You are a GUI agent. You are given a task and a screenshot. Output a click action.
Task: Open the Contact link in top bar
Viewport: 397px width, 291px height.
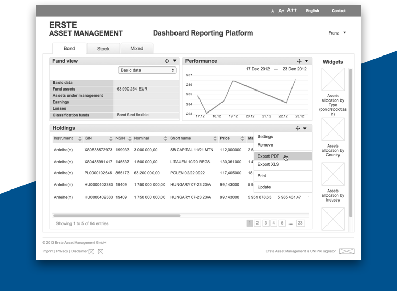pos(338,10)
